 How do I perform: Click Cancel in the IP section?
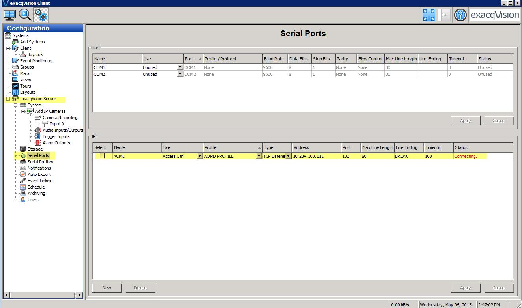[x=499, y=288]
